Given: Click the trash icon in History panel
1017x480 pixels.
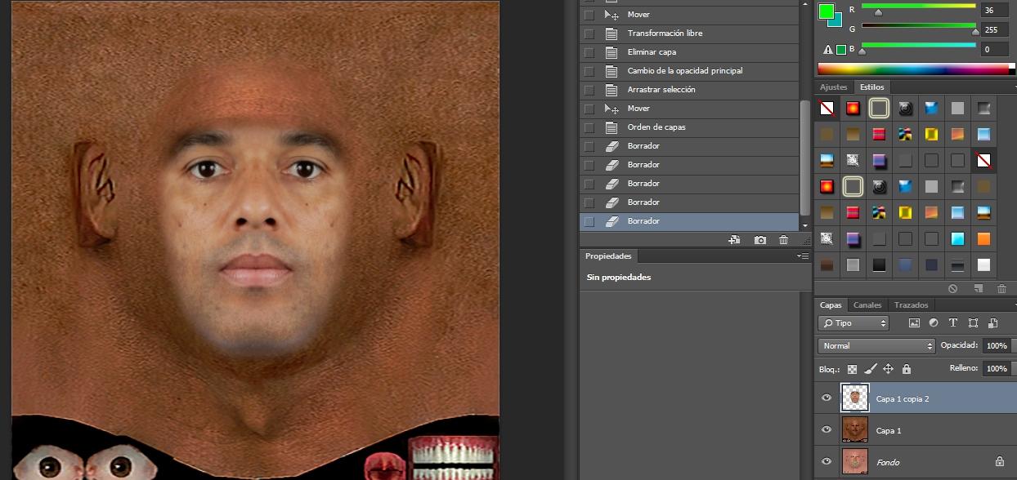Looking at the screenshot, I should (x=784, y=240).
